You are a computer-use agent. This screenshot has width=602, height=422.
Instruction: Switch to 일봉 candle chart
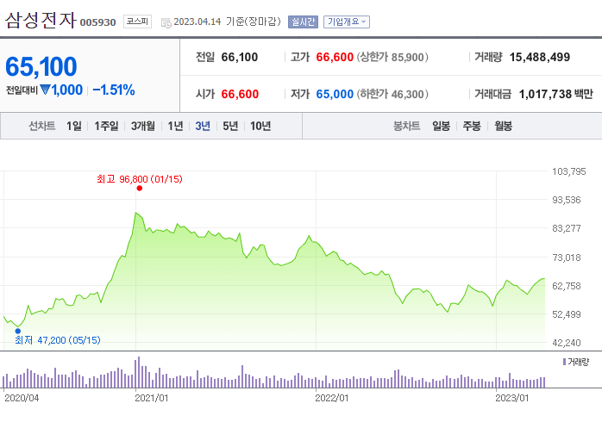pyautogui.click(x=441, y=126)
